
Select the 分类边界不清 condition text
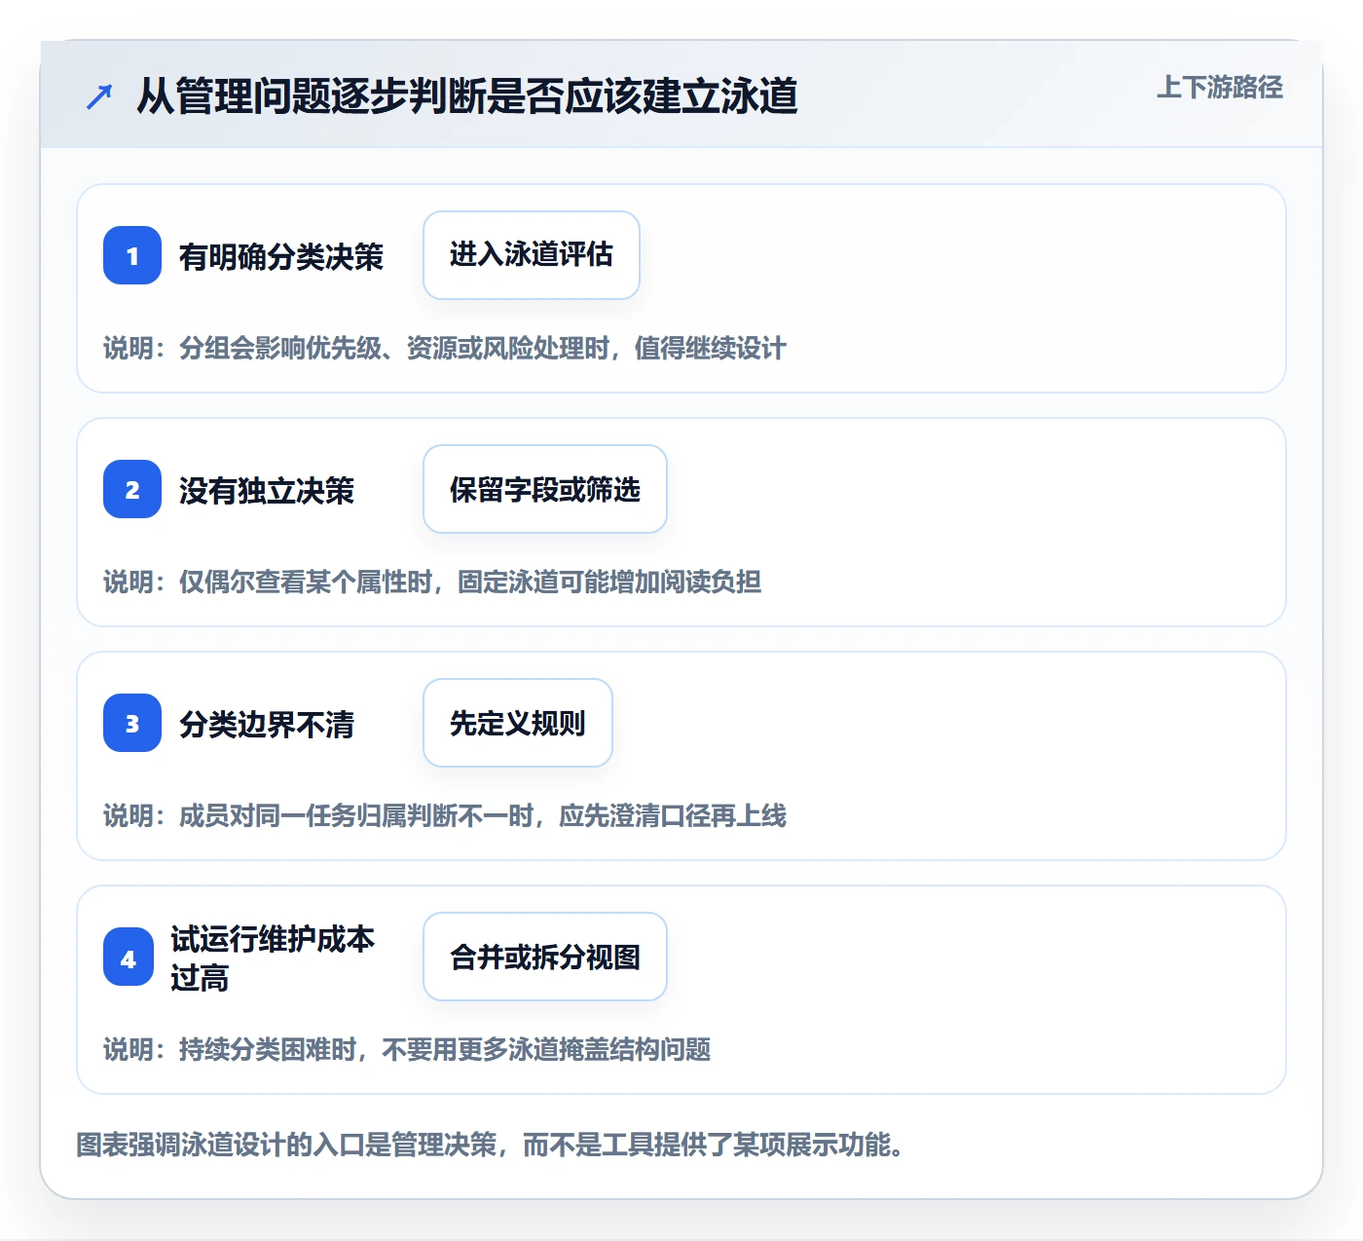coord(267,725)
